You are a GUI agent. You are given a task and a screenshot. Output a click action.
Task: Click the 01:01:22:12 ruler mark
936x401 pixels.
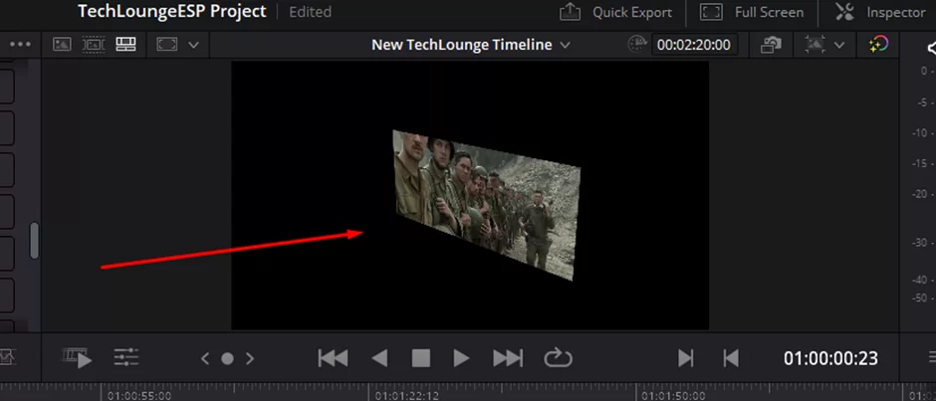click(407, 396)
